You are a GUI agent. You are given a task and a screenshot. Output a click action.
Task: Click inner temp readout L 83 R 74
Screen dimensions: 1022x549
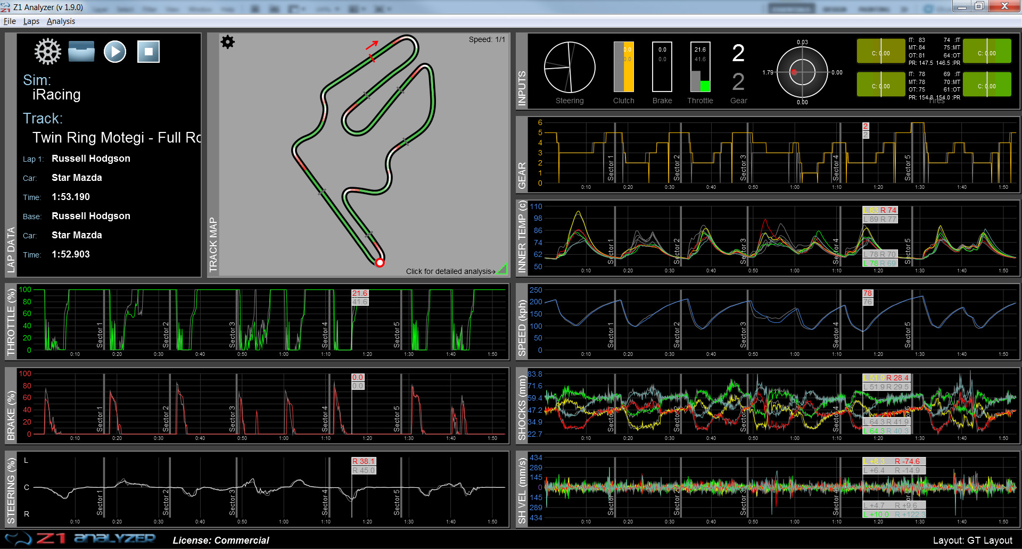click(x=880, y=210)
